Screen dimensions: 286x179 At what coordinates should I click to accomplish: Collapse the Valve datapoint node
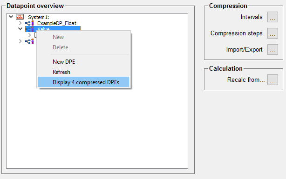20,29
